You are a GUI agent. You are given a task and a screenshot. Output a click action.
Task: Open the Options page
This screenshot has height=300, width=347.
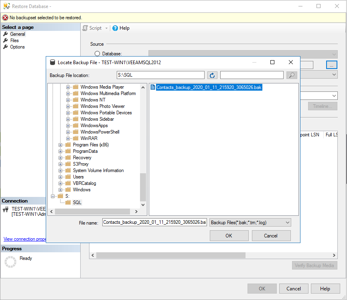[17, 47]
